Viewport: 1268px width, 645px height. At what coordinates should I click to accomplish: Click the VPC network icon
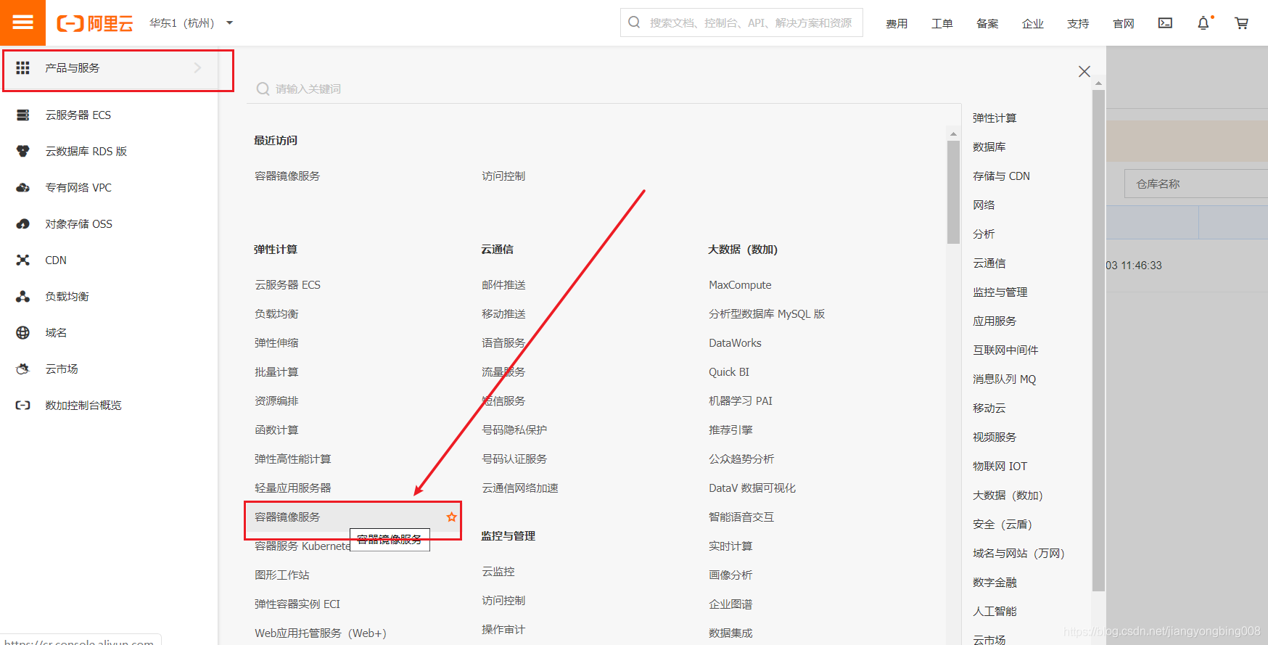tap(23, 187)
